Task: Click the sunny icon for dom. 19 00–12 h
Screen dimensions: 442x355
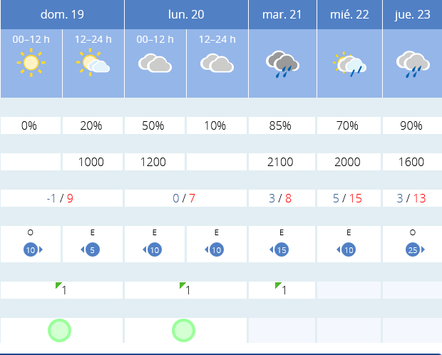Action: [31, 63]
